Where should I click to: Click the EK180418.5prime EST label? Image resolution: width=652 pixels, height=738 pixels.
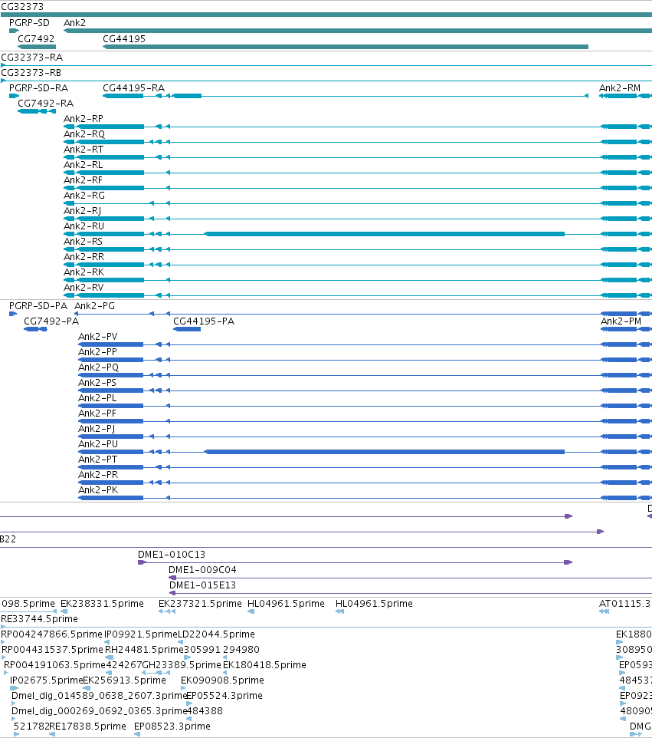(264, 665)
